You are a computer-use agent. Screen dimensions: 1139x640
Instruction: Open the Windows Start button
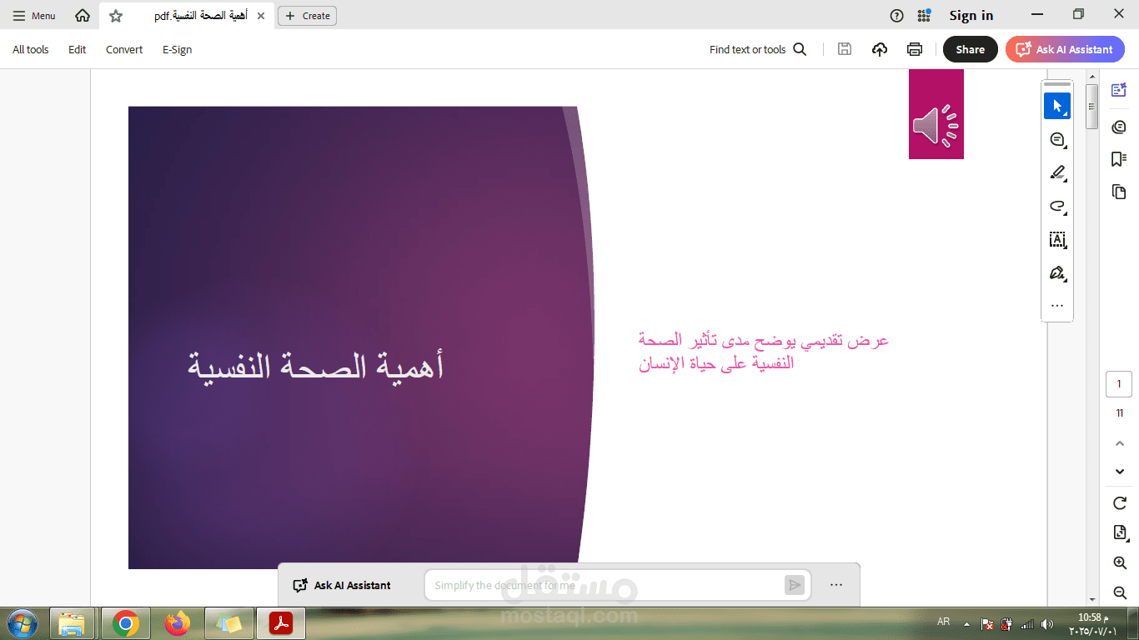pyautogui.click(x=21, y=623)
